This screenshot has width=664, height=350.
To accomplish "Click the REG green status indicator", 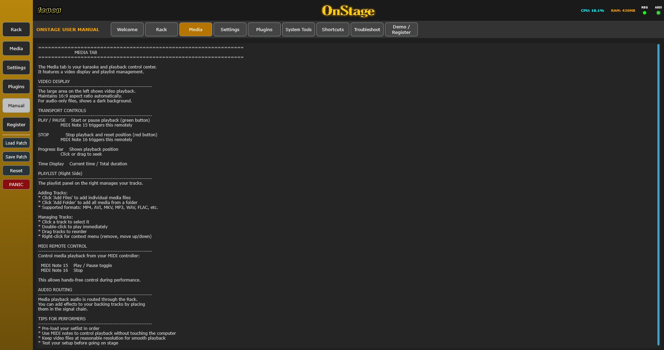I will point(645,13).
